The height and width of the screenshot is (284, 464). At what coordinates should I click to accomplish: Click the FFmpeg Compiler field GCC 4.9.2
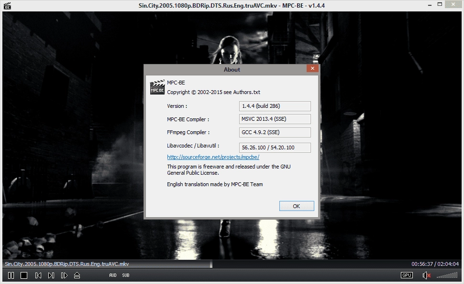click(275, 132)
